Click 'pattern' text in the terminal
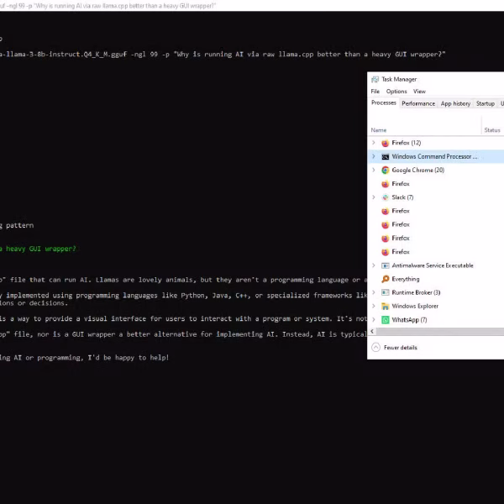 19,225
